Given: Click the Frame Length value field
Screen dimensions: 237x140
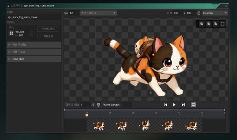Looking at the screenshot, I should (x=126, y=105).
